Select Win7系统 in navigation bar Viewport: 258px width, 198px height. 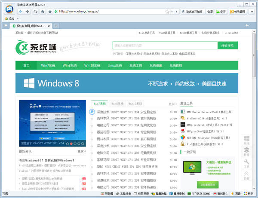(48, 65)
